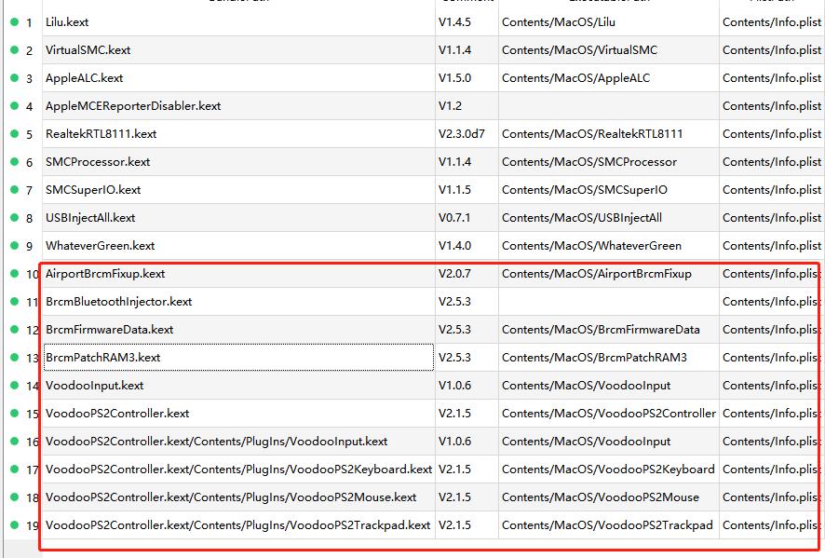Select the Lilu.kext bundle path cell

coord(238,22)
